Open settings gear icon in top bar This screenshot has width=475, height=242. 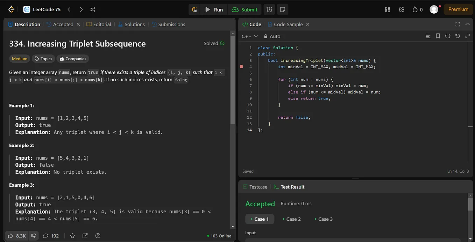tap(401, 9)
